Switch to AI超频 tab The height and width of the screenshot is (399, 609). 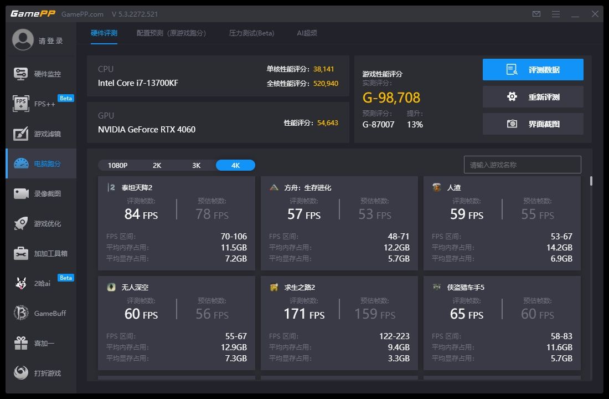[x=307, y=33]
